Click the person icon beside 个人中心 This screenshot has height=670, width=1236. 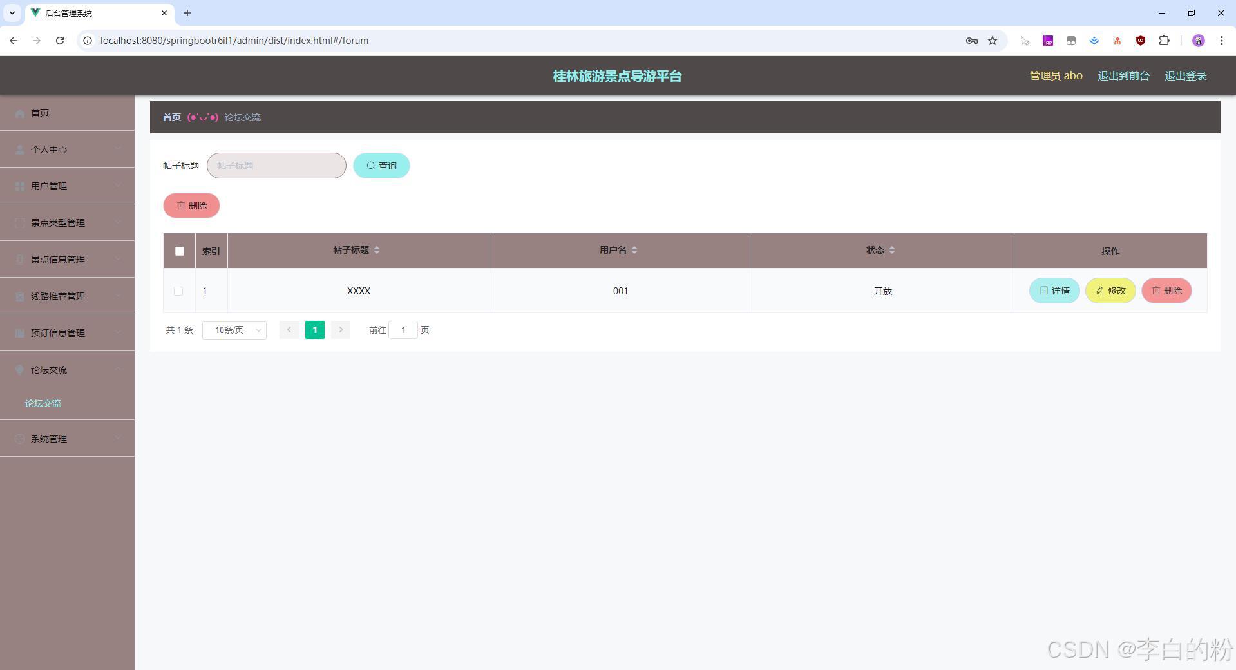(20, 149)
